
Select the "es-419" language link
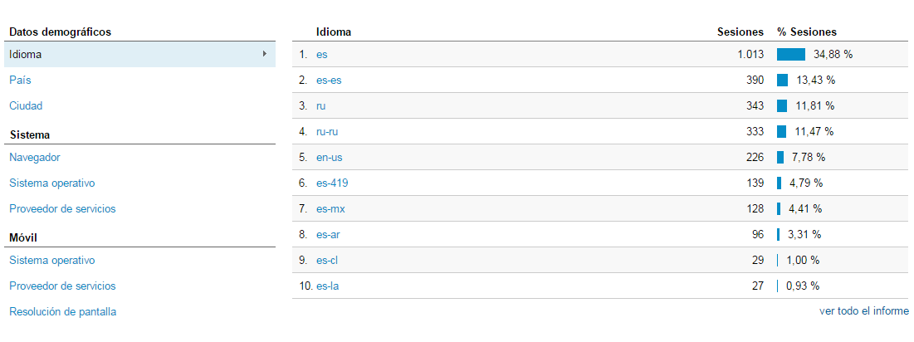[x=330, y=183]
